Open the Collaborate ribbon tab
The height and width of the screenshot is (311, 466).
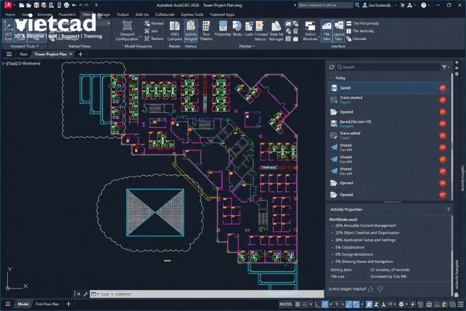[x=165, y=15]
